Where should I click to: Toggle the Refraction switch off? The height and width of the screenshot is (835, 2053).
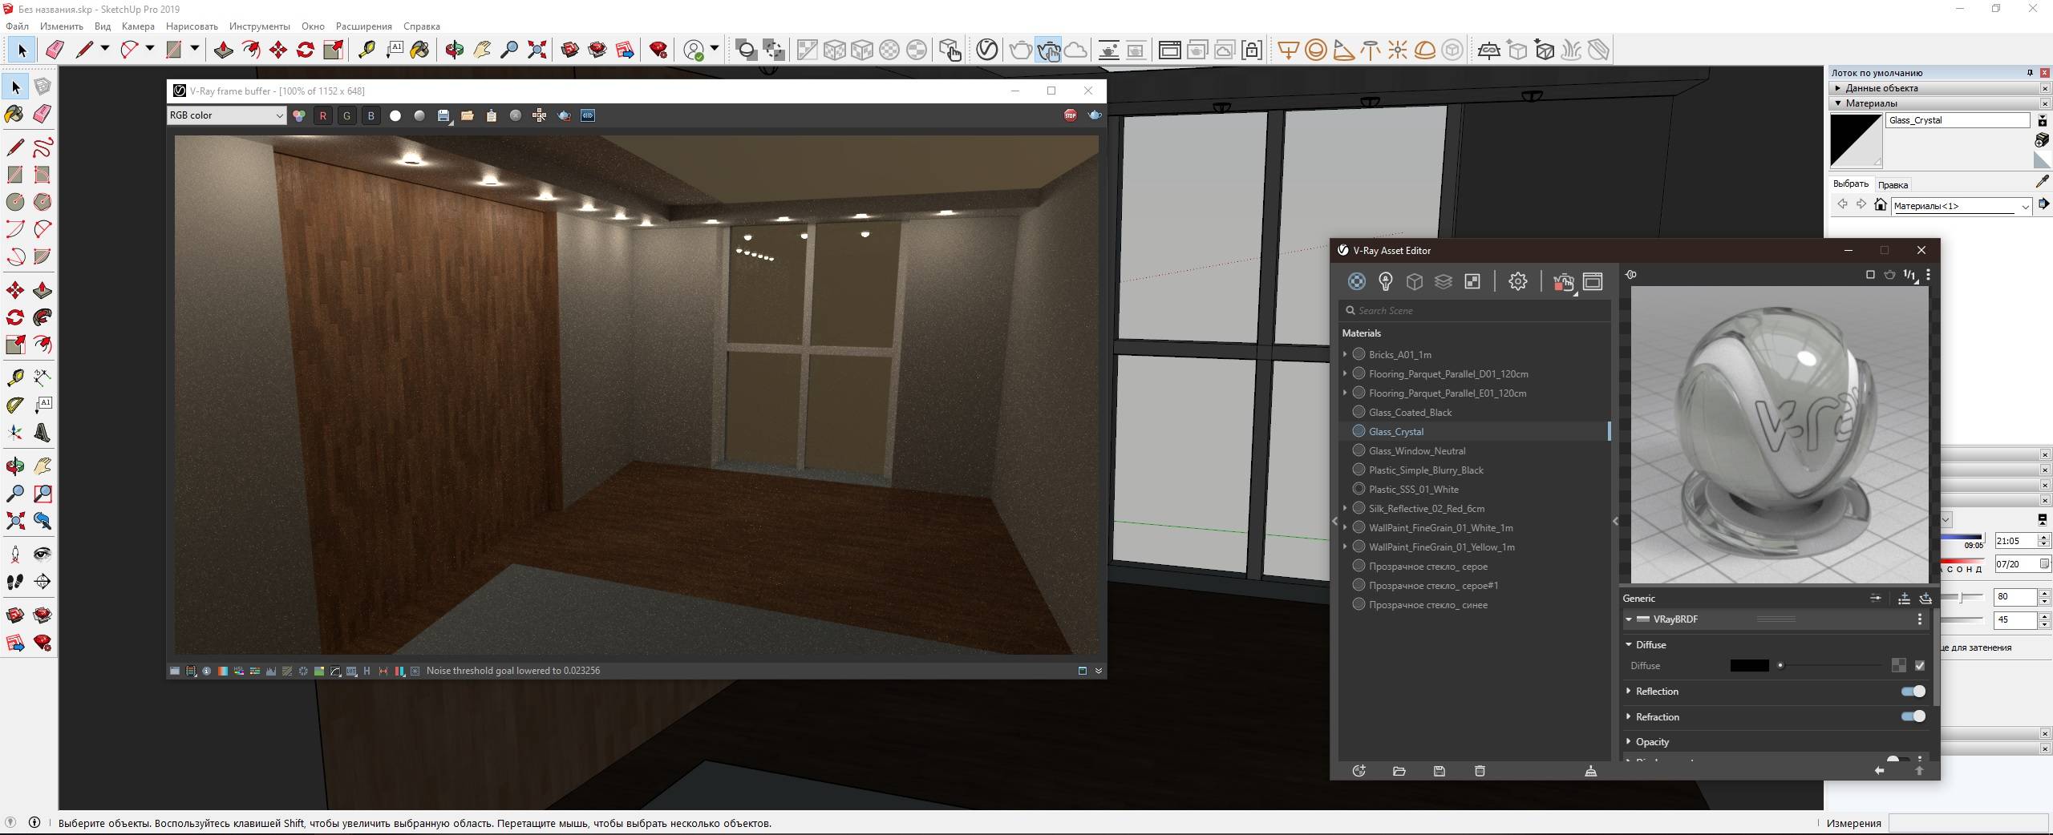click(x=1913, y=716)
